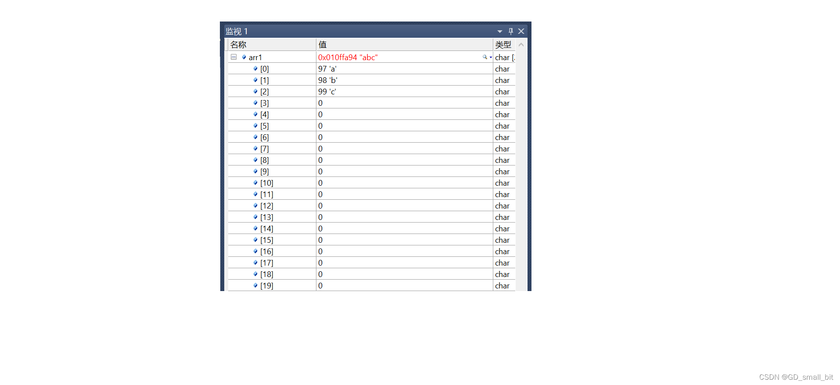
Task: Close the Watch 1 panel
Action: coord(521,31)
